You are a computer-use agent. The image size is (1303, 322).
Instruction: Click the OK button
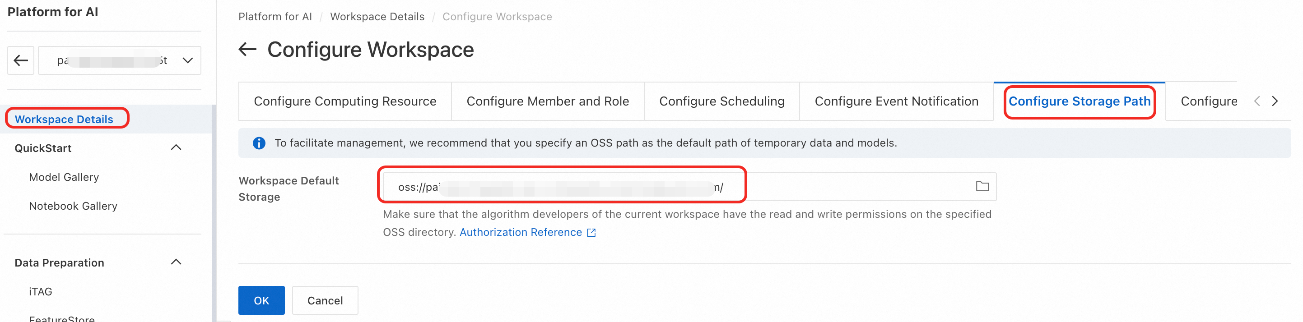tap(261, 300)
